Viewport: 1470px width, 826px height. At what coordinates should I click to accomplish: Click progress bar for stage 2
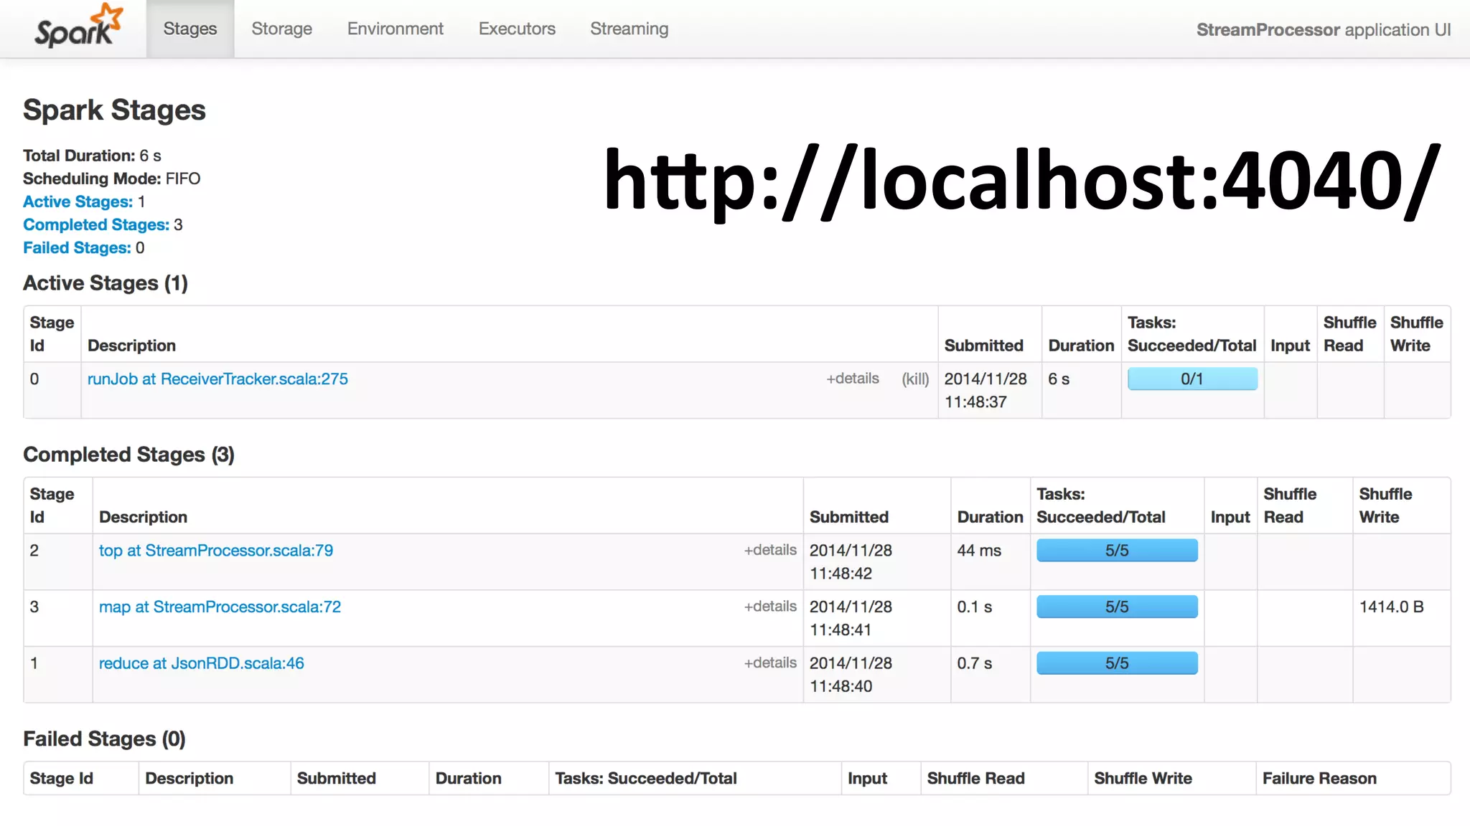pos(1117,550)
